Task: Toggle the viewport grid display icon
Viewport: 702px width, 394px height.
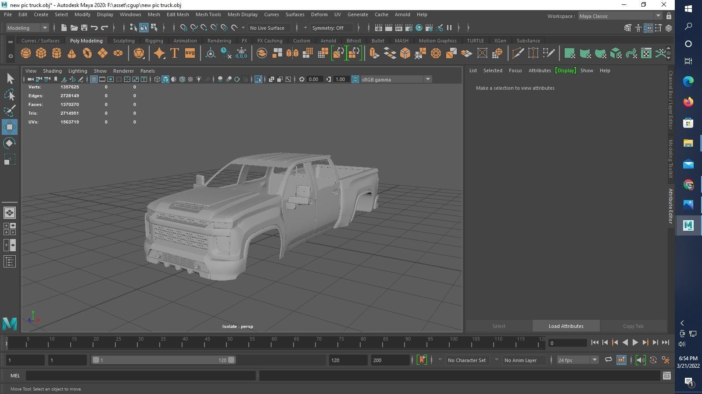Action: coord(94,79)
